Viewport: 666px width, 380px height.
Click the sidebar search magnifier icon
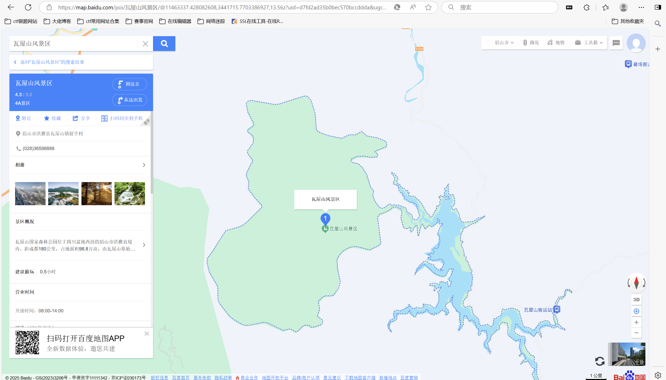tap(658, 24)
